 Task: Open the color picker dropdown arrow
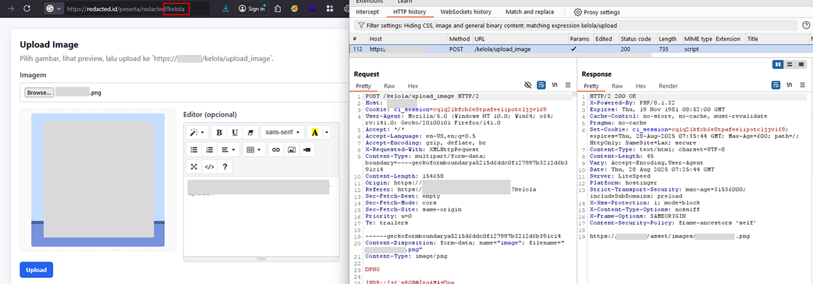[327, 133]
